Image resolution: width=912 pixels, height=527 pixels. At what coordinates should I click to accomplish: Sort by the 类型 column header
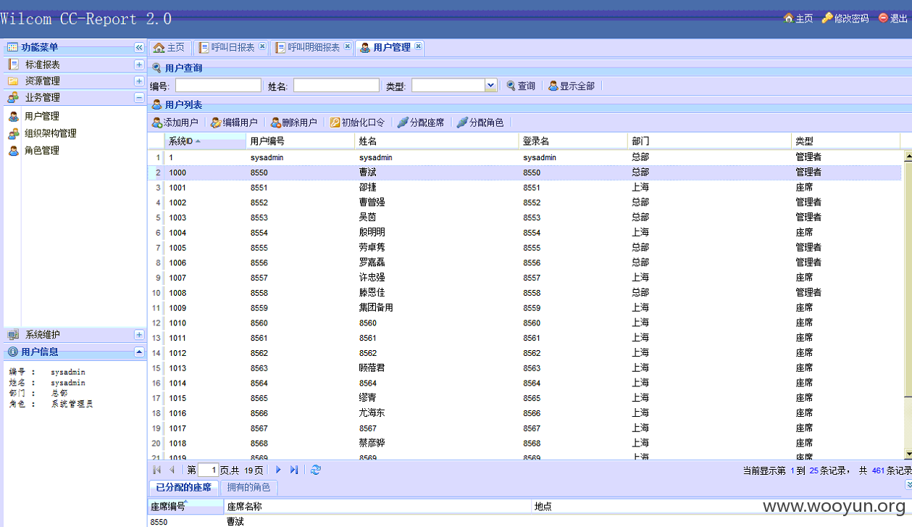tap(845, 141)
